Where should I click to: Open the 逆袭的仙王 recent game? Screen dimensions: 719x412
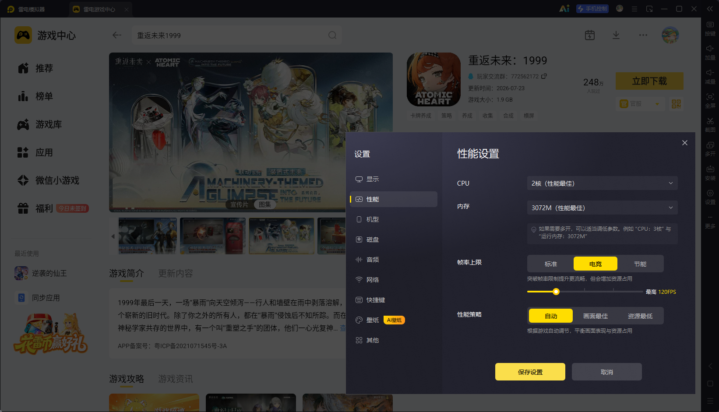click(x=41, y=273)
